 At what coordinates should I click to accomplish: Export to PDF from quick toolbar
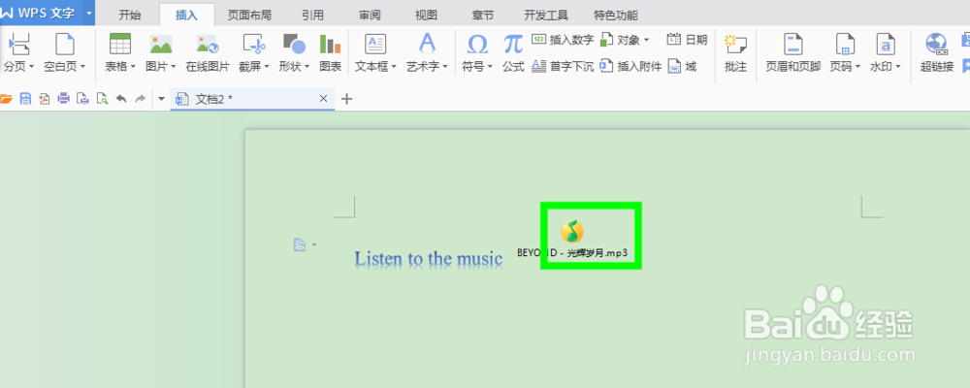[x=44, y=98]
